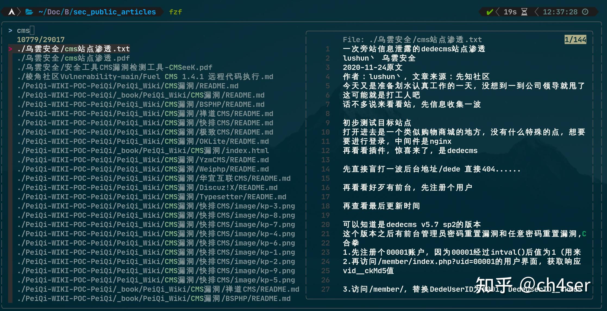Click the clock icon beside 12:37:28

(585, 12)
